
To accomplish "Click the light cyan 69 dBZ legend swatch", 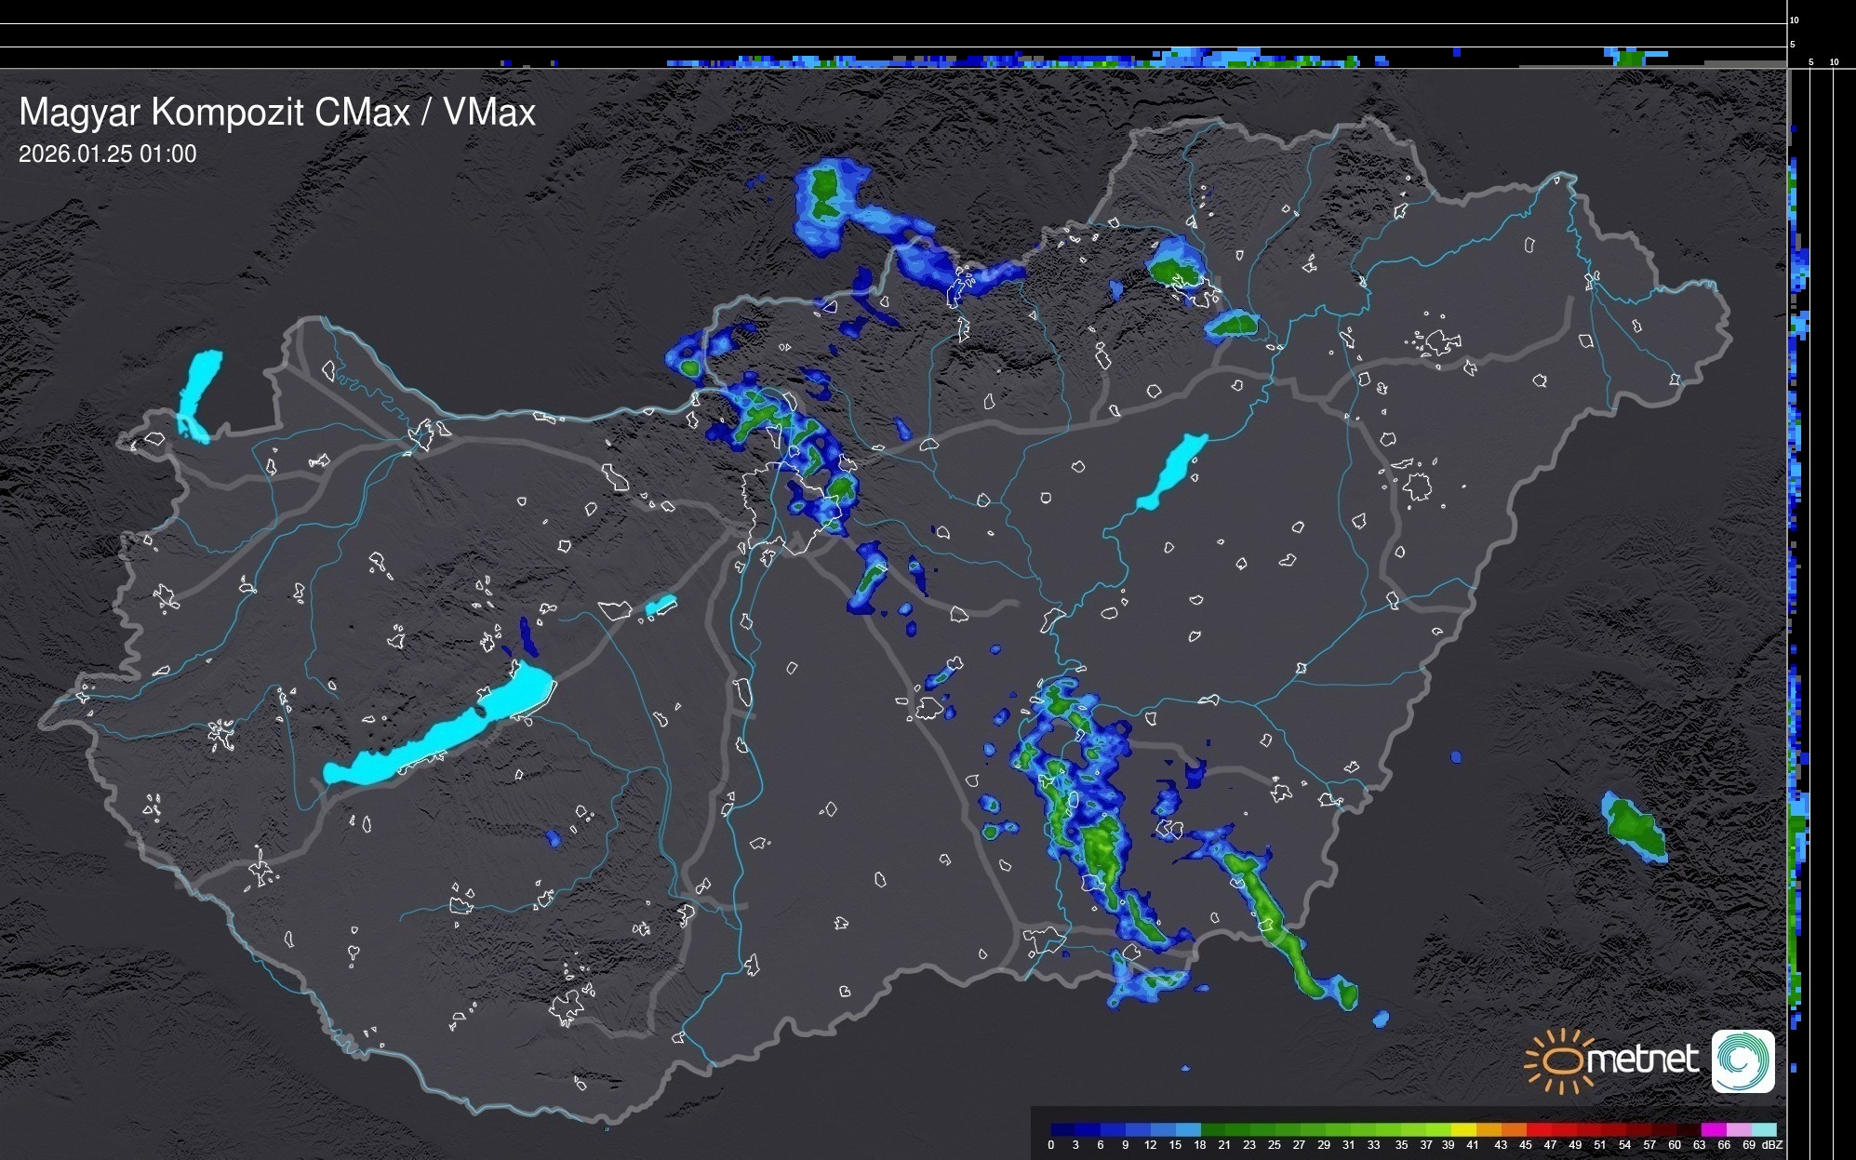I will (1764, 1129).
